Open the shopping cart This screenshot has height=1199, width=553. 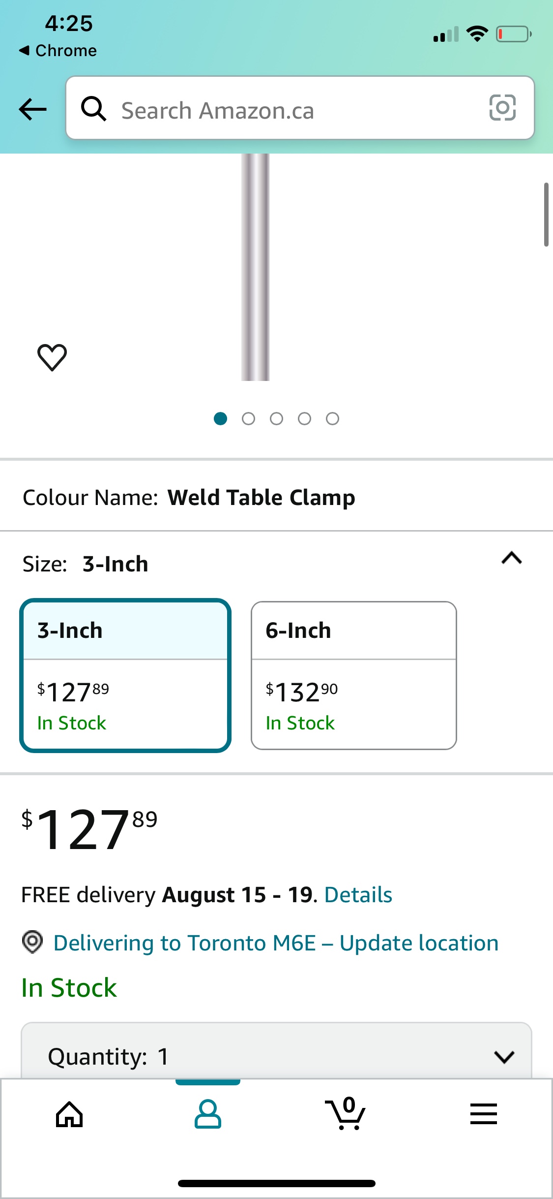click(x=346, y=1113)
